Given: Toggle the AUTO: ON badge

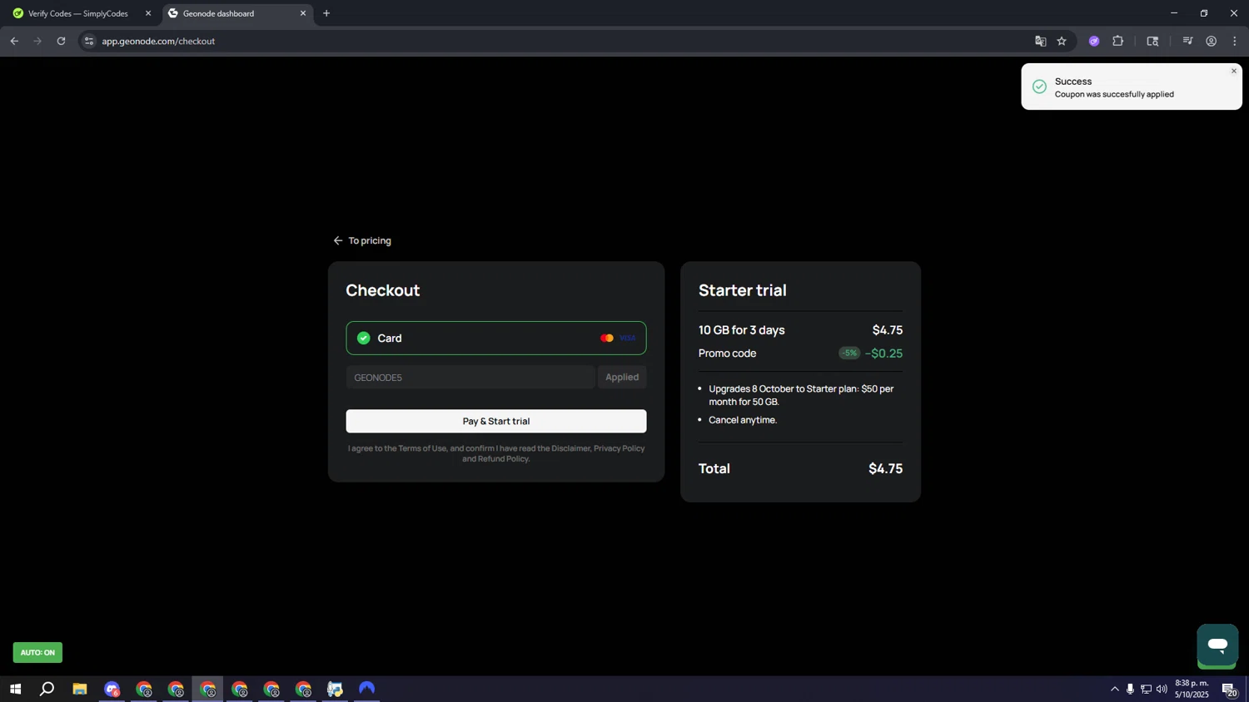Looking at the screenshot, I should coord(37,652).
